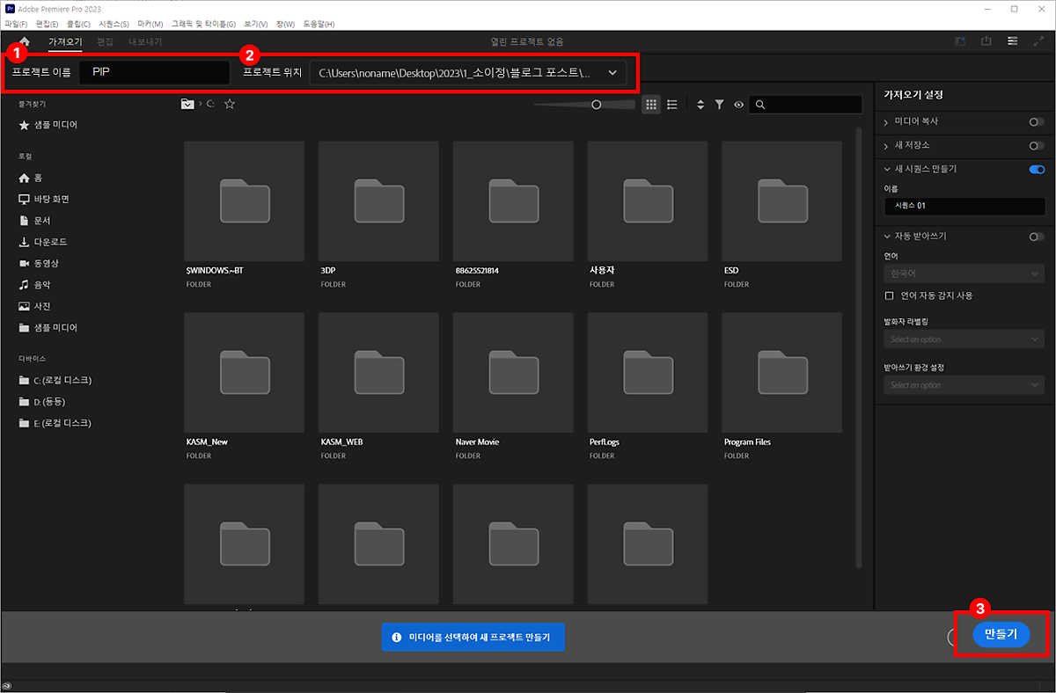Switch to the 편집 tab
1056x693 pixels.
105,41
